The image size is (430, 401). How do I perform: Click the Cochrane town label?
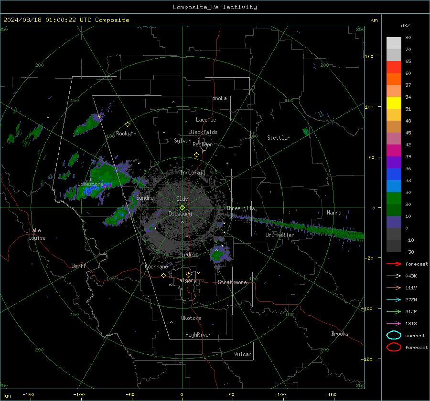pyautogui.click(x=156, y=267)
